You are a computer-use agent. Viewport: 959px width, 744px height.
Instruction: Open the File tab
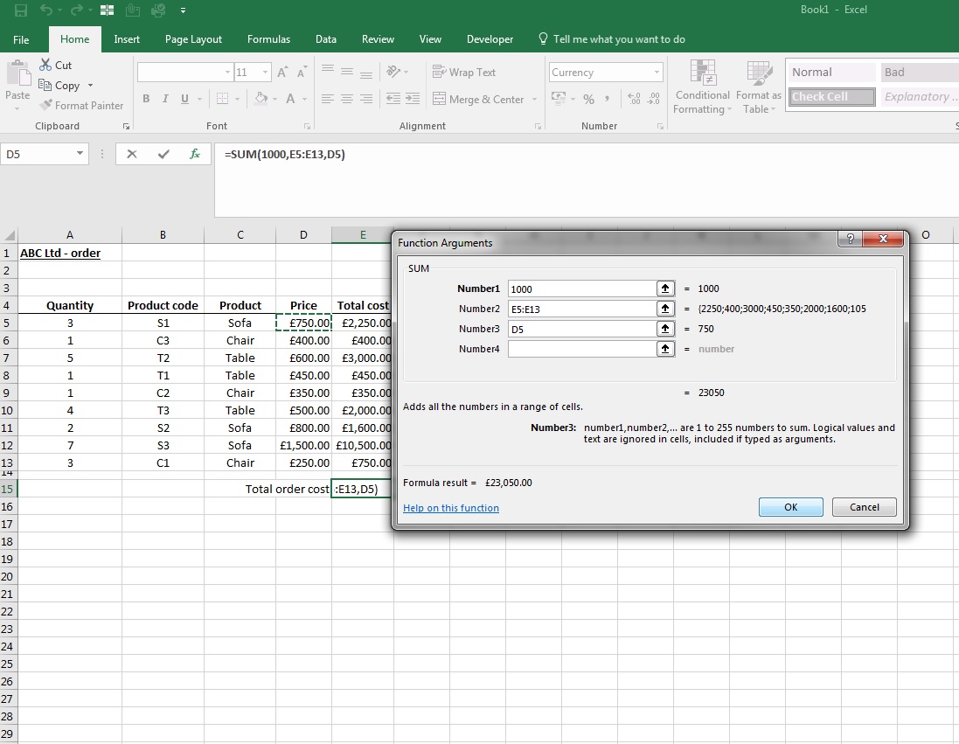tap(21, 39)
